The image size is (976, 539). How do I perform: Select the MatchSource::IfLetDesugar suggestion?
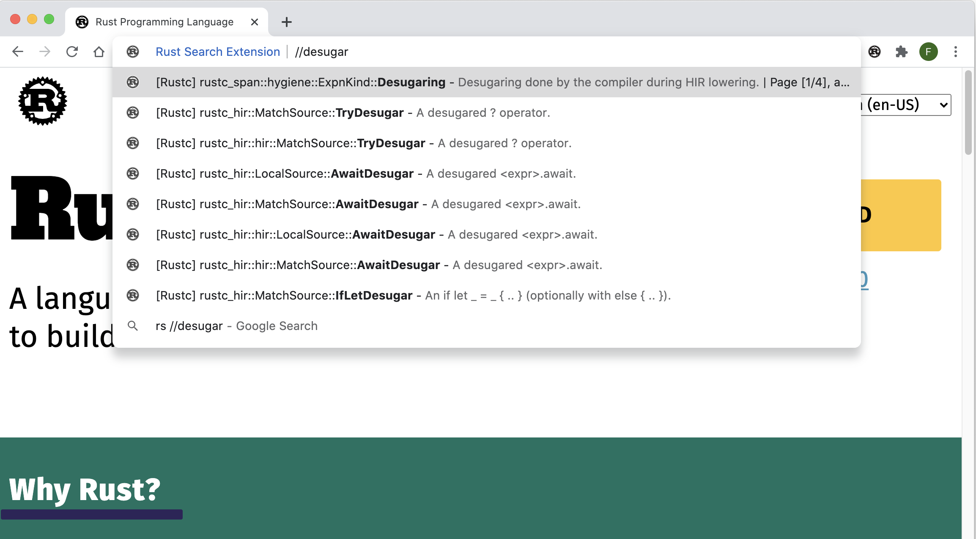pyautogui.click(x=487, y=295)
